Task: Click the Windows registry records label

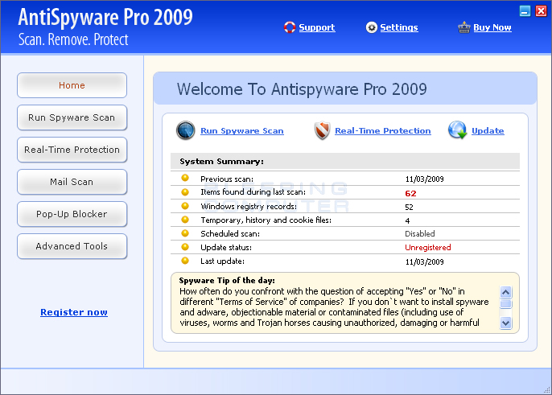Action: (x=249, y=206)
